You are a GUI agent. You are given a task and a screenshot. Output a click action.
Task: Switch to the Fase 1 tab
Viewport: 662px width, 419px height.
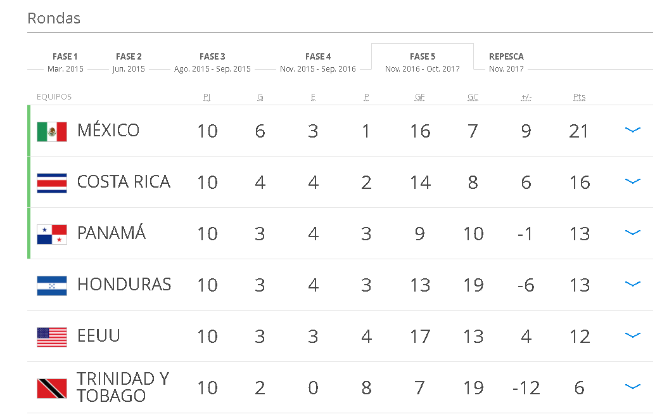65,62
